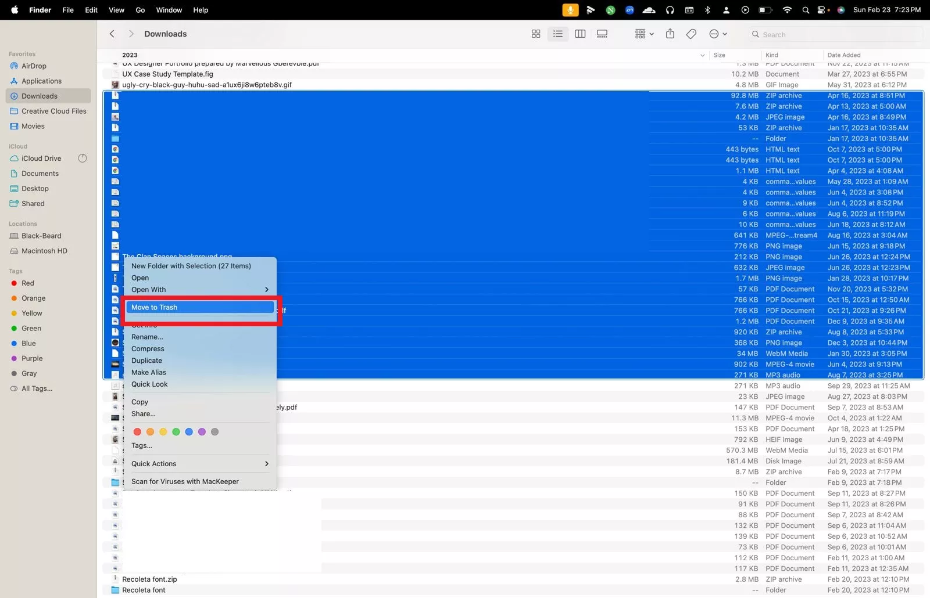Switch to column view

pos(580,34)
